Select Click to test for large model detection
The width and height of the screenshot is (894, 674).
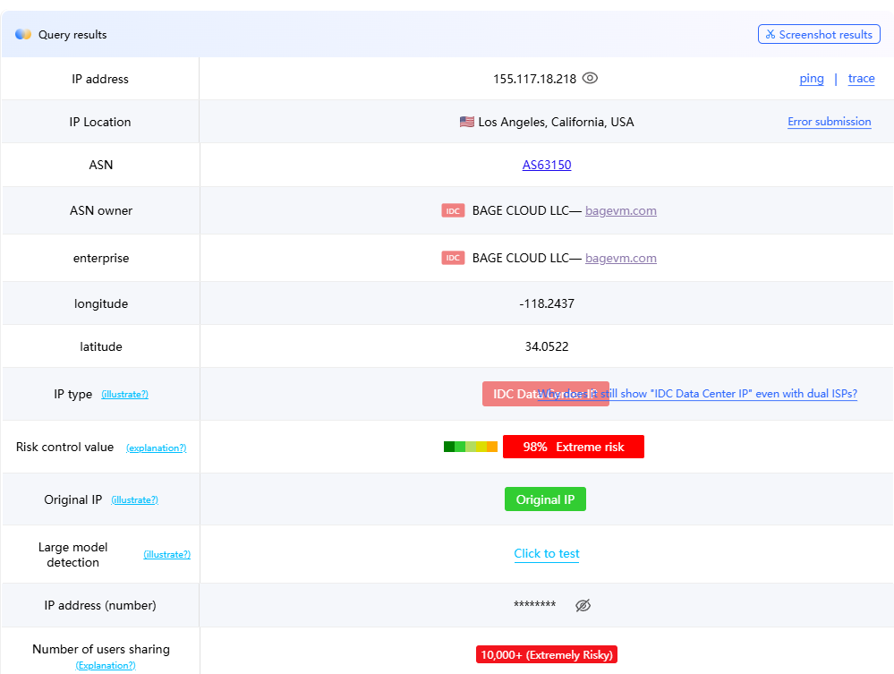point(547,553)
